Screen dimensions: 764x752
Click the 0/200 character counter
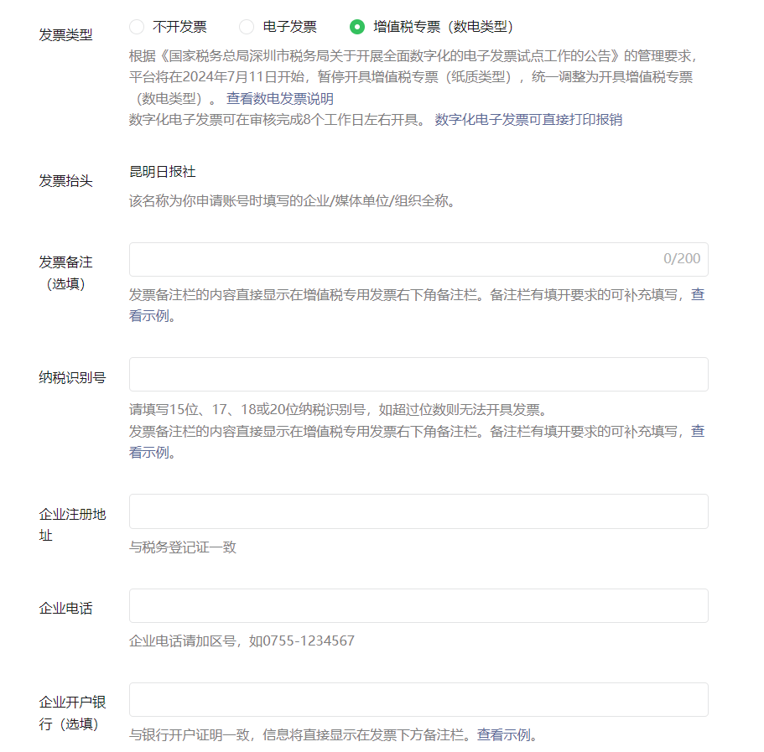[682, 258]
